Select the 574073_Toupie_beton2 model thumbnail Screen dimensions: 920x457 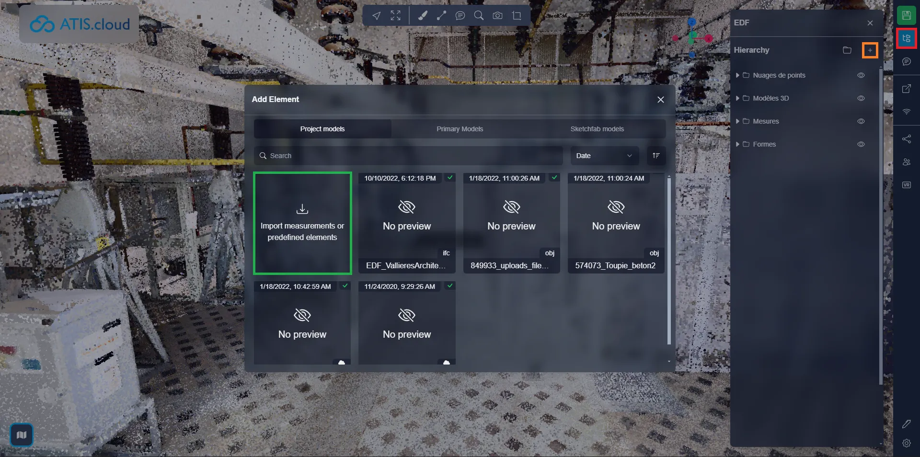pos(616,223)
